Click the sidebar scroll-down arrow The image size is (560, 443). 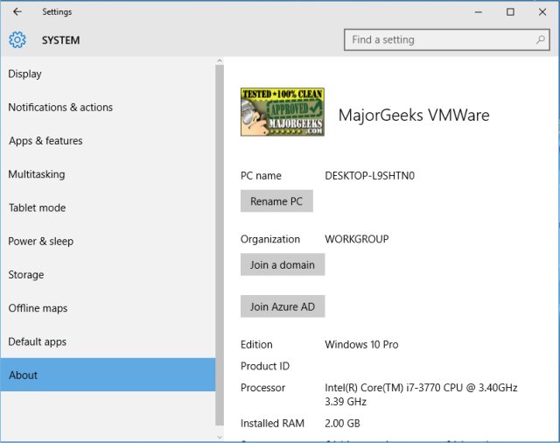[x=220, y=437]
